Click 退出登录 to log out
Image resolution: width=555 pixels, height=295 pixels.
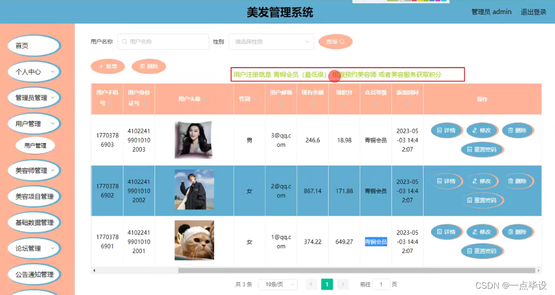(533, 12)
